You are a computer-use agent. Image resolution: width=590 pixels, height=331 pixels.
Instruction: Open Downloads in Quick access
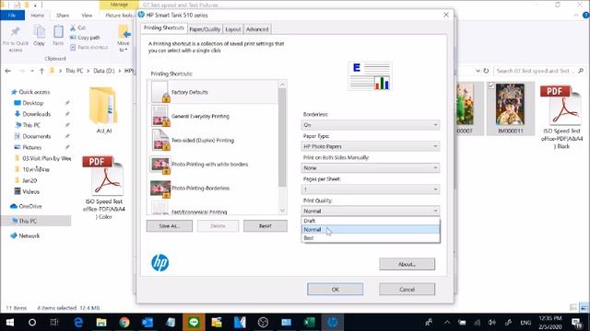coord(36,114)
